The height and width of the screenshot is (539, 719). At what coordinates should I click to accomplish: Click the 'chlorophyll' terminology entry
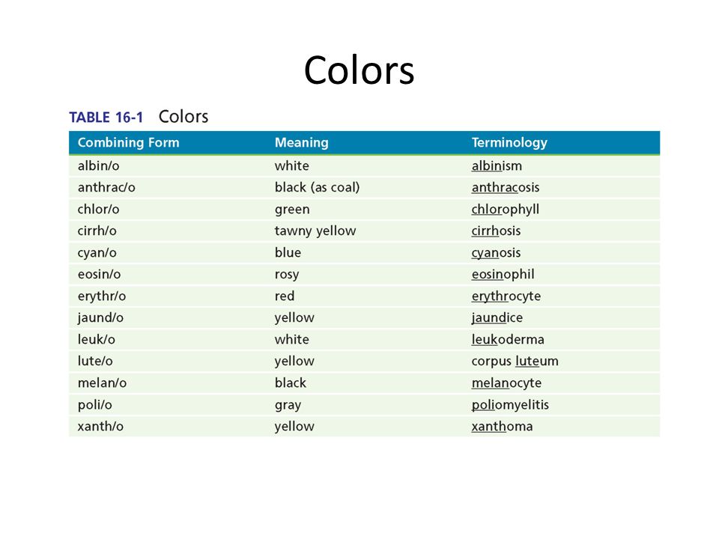pyautogui.click(x=506, y=210)
